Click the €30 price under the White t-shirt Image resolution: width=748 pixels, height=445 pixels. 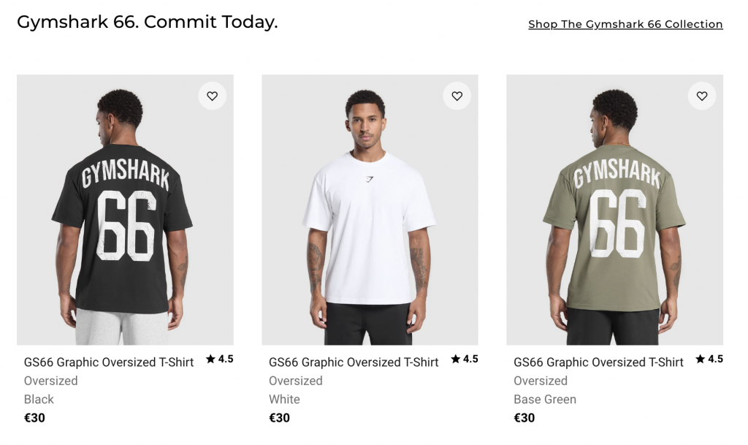pyautogui.click(x=280, y=417)
